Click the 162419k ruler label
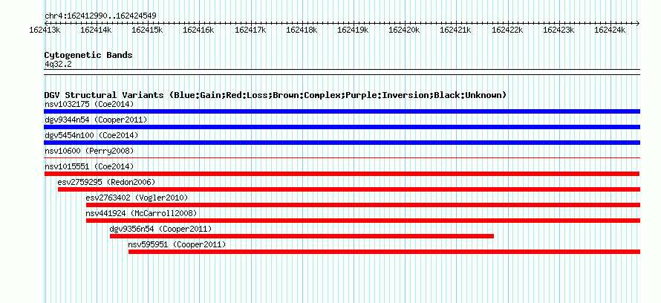Image resolution: width=661 pixels, height=303 pixels. tap(354, 30)
